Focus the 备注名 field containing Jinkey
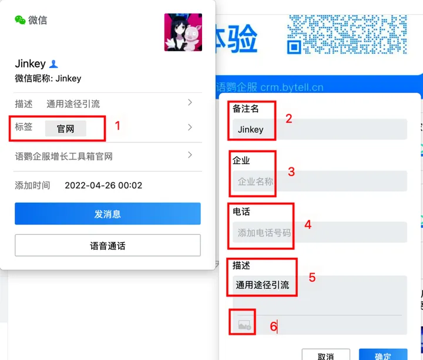 [x=320, y=129]
